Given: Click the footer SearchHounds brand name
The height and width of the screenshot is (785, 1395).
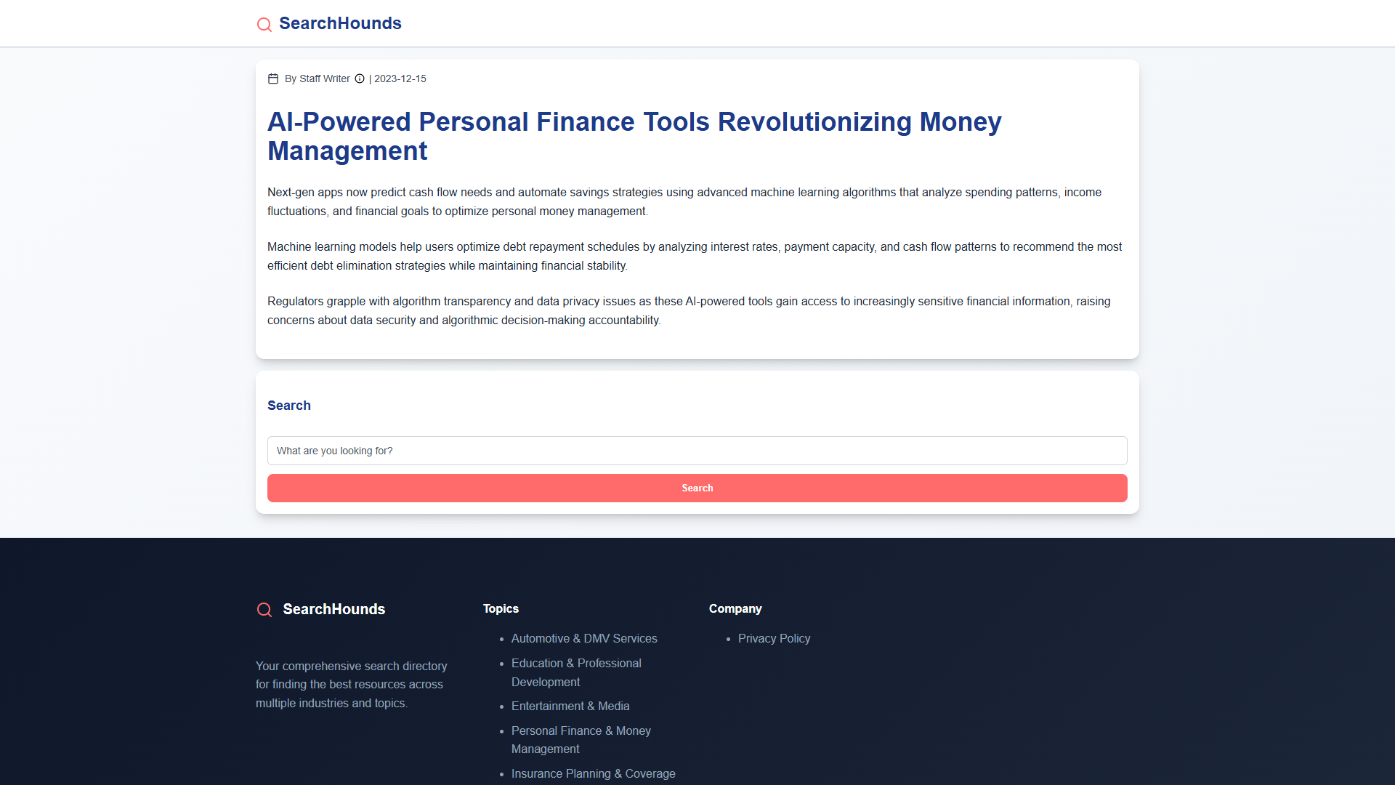Looking at the screenshot, I should tap(334, 609).
